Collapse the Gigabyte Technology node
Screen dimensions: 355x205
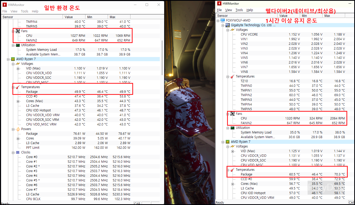click(x=223, y=25)
